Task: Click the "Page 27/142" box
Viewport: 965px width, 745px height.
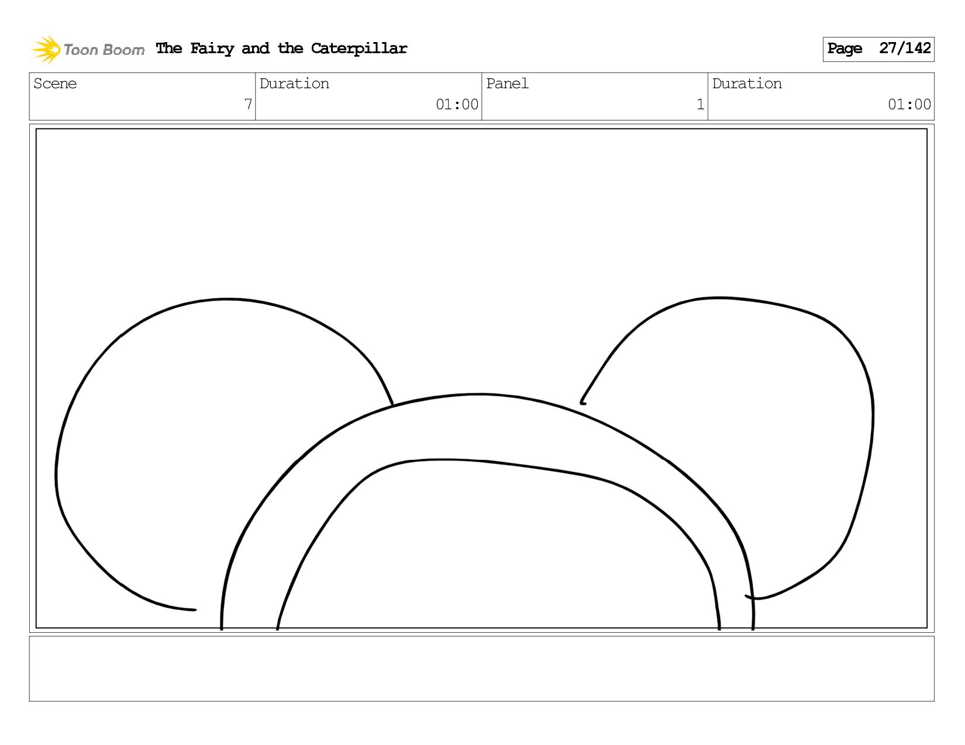Action: [878, 49]
